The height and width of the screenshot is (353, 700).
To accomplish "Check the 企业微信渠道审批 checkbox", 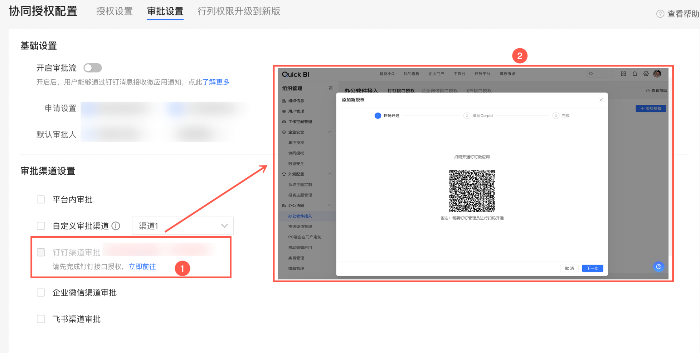I will click(41, 293).
